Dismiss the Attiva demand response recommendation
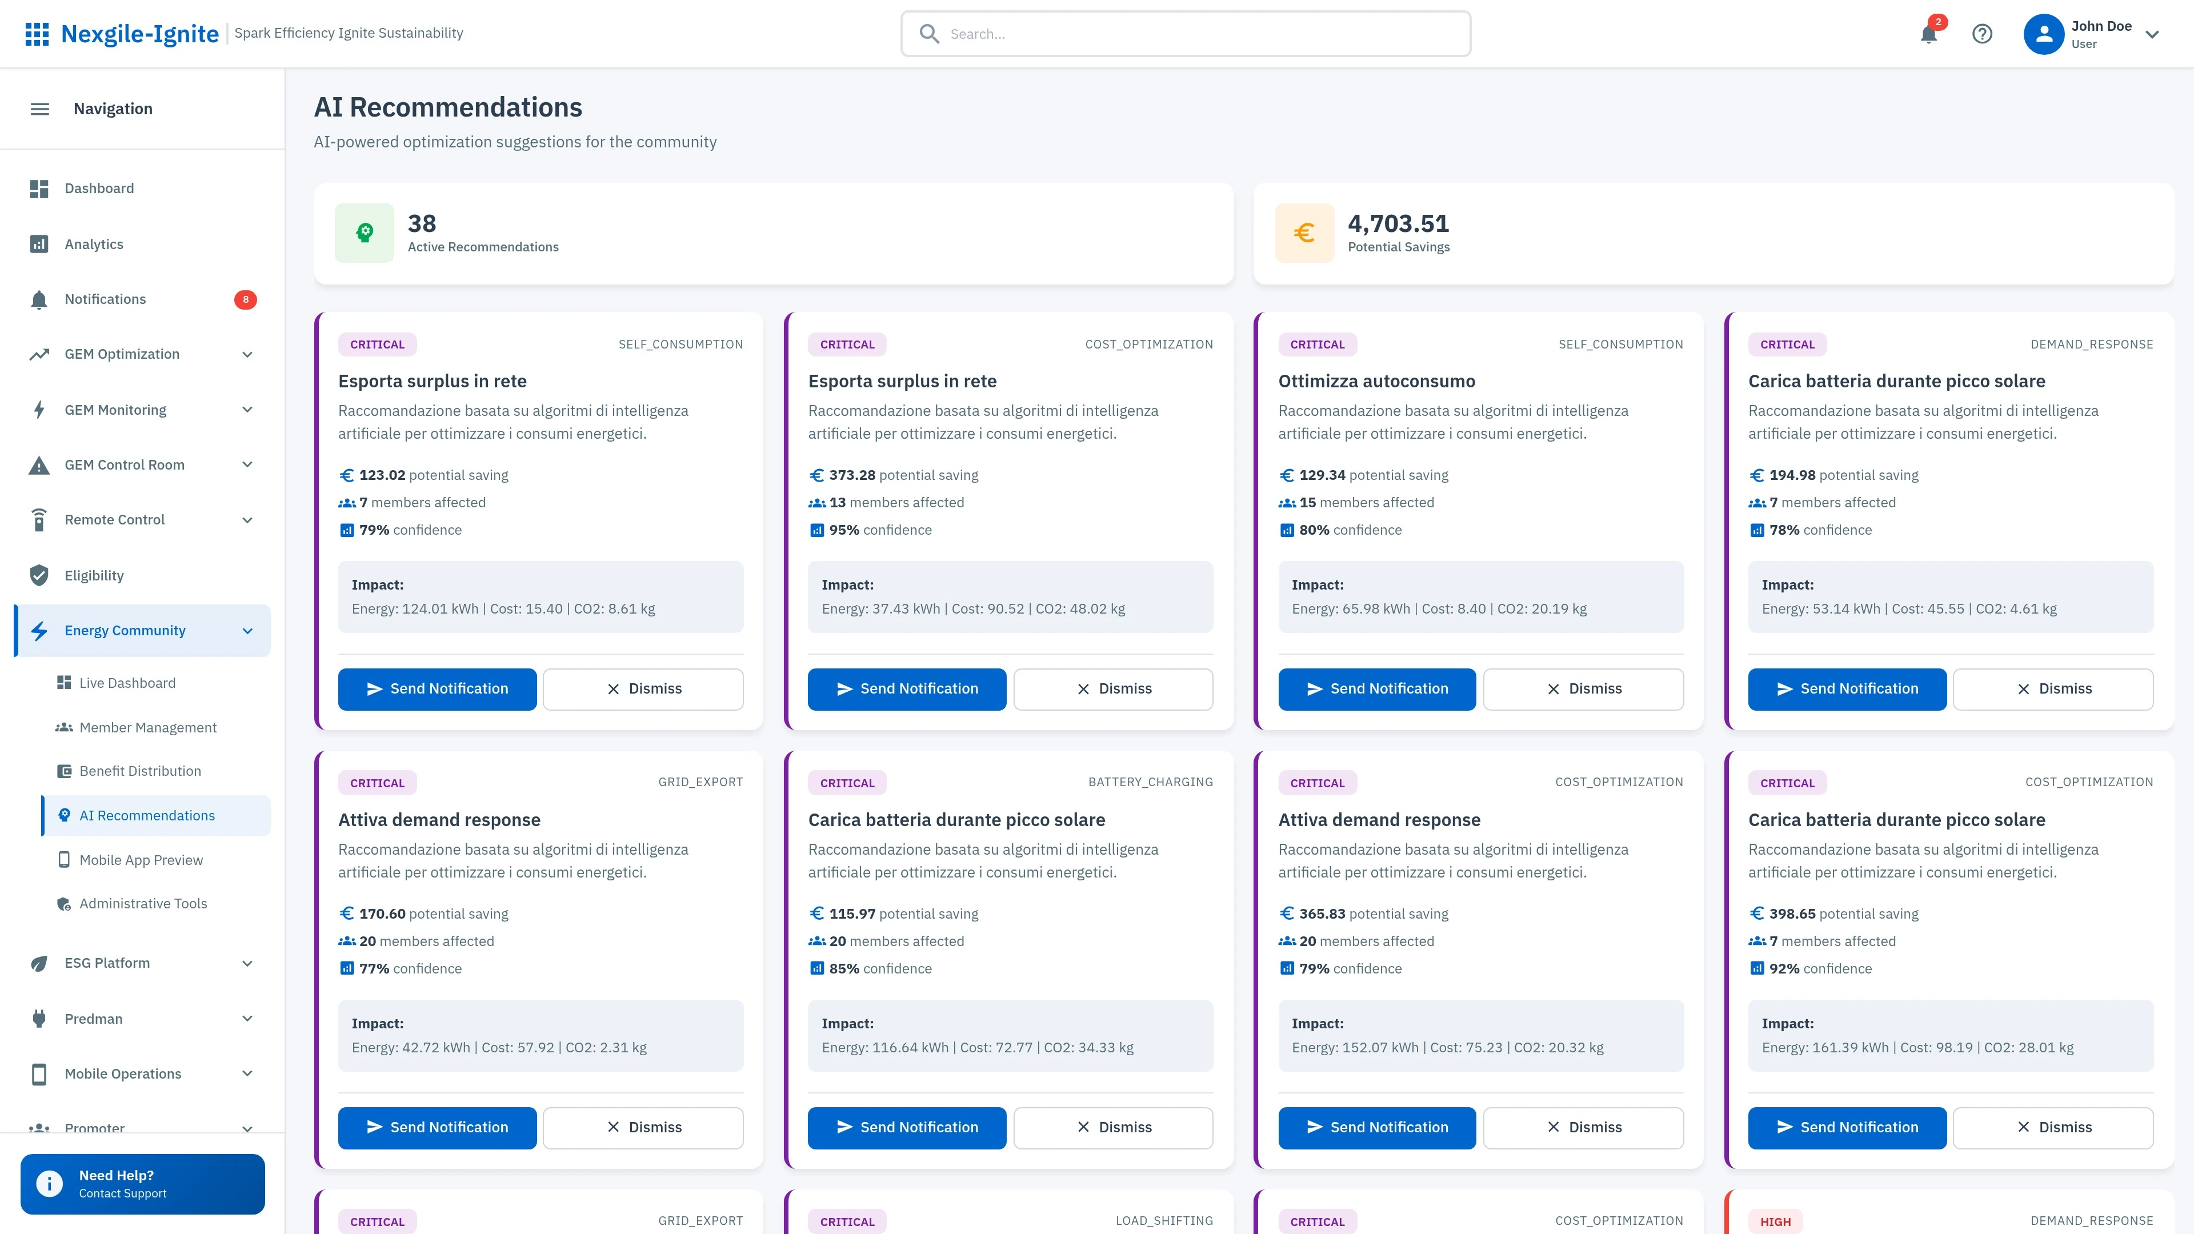Screen dimensions: 2194x1234 tap(642, 1127)
